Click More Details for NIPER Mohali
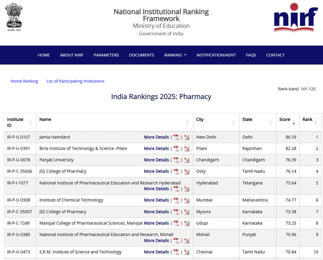 [156, 241]
